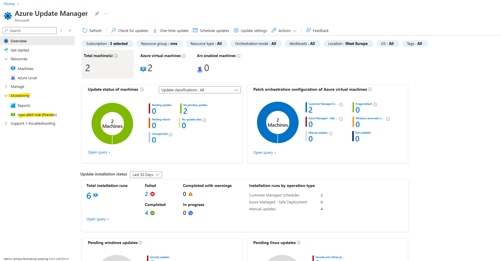The width and height of the screenshot is (501, 261).
Task: Edit the Subscription filter pill
Action: [107, 43]
